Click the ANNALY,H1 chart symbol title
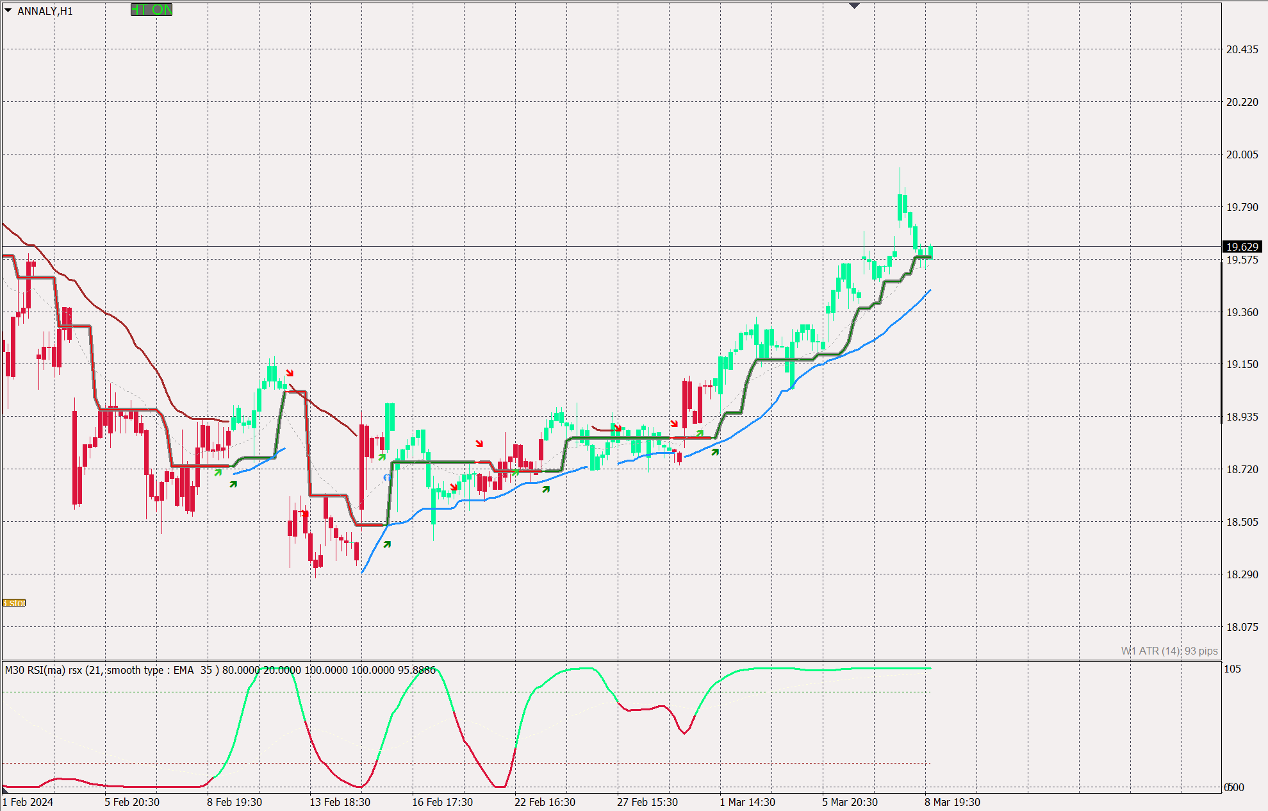1268x811 pixels. (45, 11)
